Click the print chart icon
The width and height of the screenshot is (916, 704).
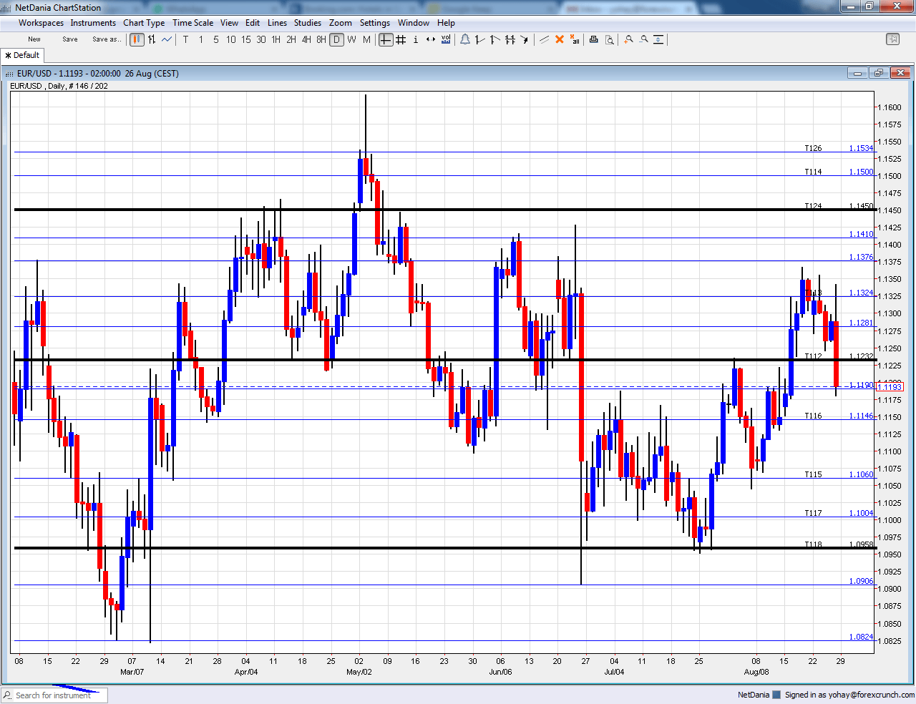594,39
